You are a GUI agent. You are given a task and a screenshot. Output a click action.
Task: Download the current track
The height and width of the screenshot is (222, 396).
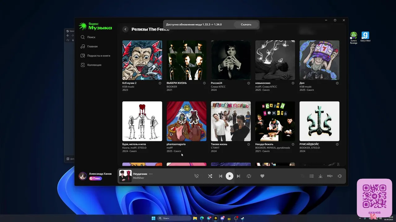pyautogui.click(x=321, y=176)
